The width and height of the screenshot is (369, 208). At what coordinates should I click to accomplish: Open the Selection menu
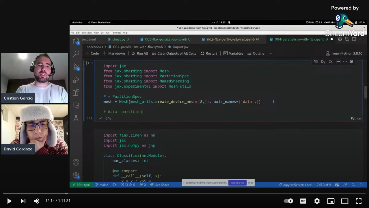pos(87,33)
